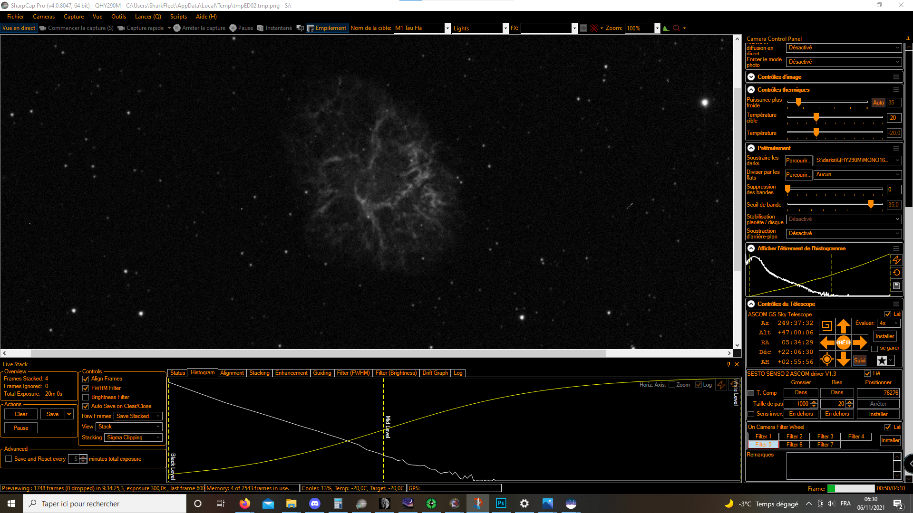Click the Clear button in Live Stack
The height and width of the screenshot is (513, 913).
pos(21,414)
